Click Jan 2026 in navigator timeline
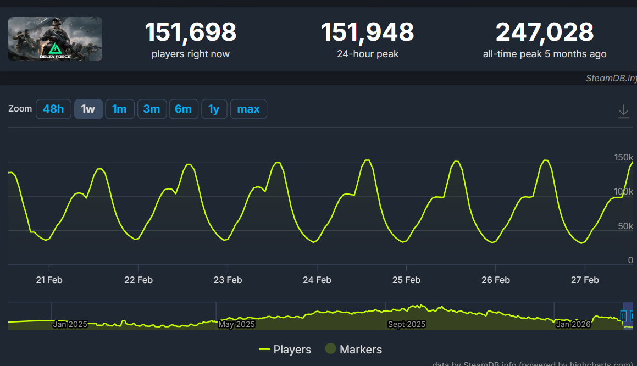Image resolution: width=637 pixels, height=366 pixels. [x=573, y=324]
